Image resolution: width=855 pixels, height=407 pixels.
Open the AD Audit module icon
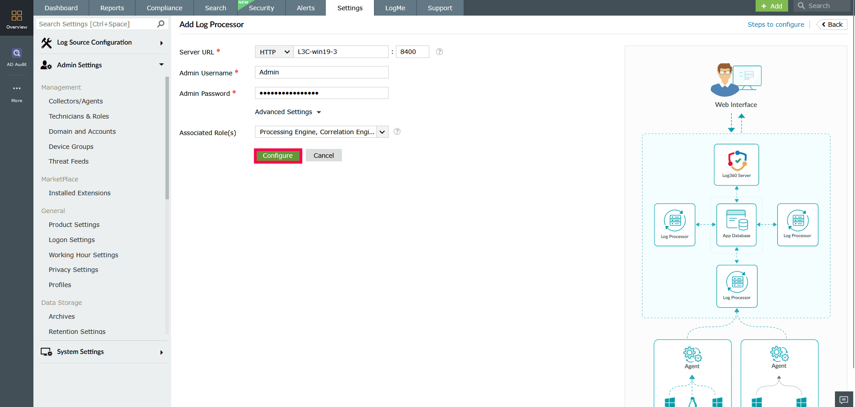pos(16,53)
